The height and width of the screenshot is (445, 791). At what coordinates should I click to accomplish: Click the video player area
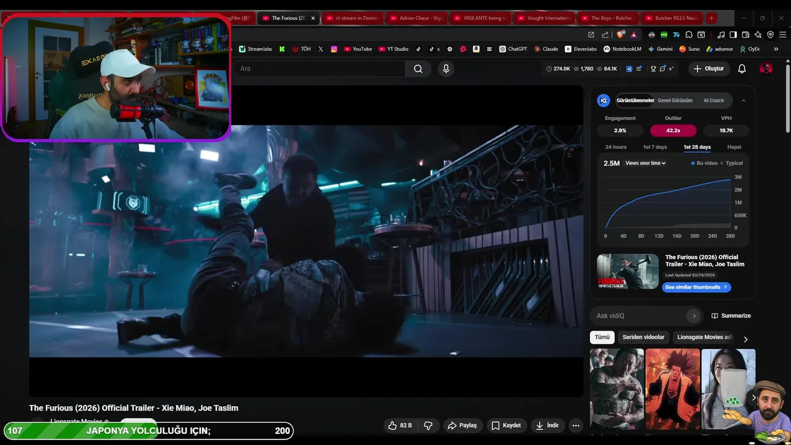[x=306, y=241]
